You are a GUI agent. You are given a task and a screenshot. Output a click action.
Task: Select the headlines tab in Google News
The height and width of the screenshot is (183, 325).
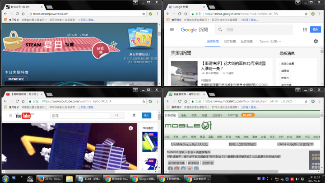click(x=213, y=42)
